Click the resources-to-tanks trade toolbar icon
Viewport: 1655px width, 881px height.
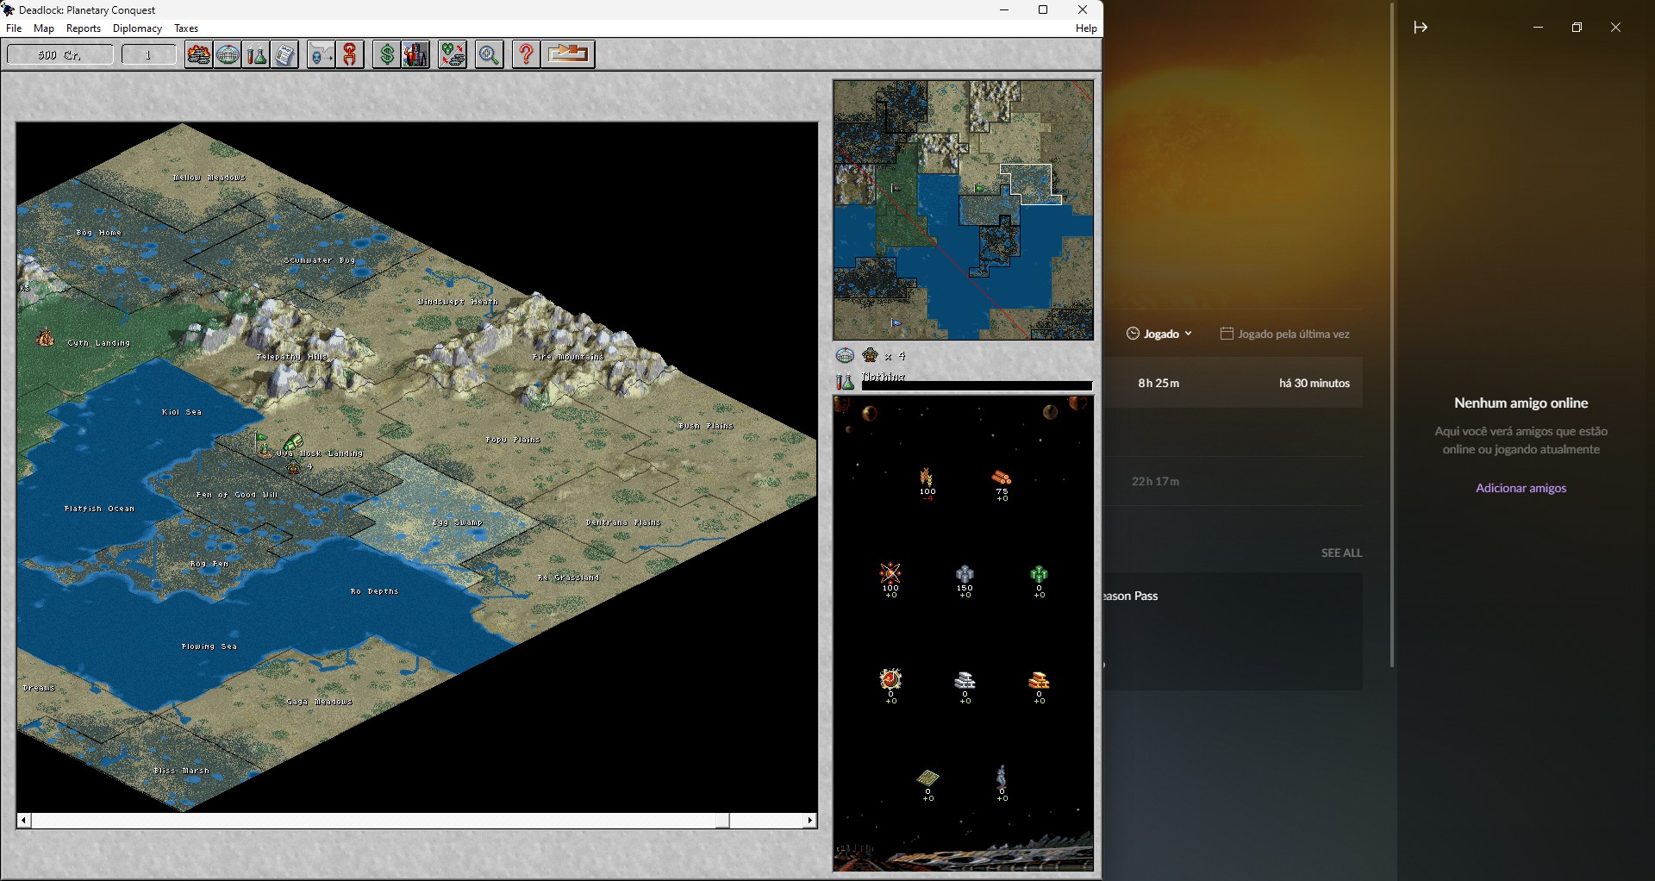pos(453,55)
